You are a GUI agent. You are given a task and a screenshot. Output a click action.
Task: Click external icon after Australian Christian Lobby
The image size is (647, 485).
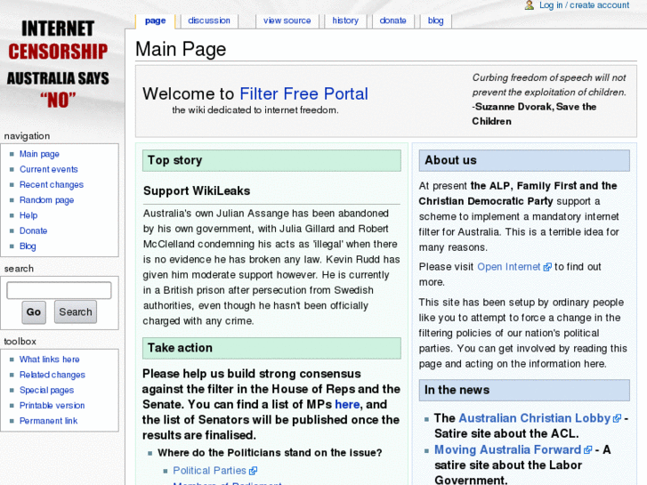618,418
